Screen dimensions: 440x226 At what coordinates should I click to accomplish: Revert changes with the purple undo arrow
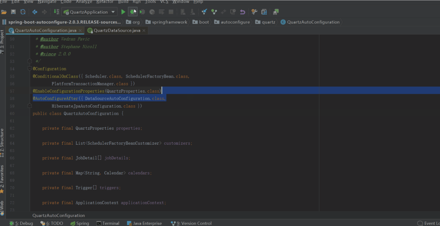point(242,12)
